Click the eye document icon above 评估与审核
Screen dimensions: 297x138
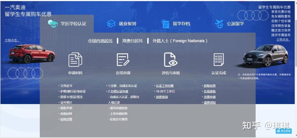pos(171,60)
